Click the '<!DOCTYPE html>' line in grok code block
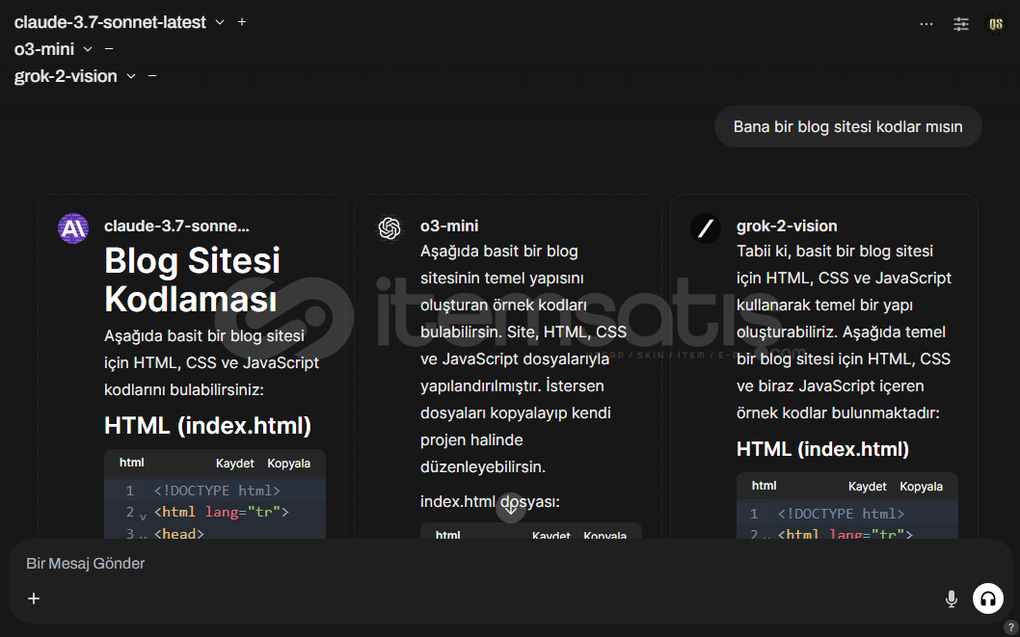The image size is (1020, 637). click(841, 515)
